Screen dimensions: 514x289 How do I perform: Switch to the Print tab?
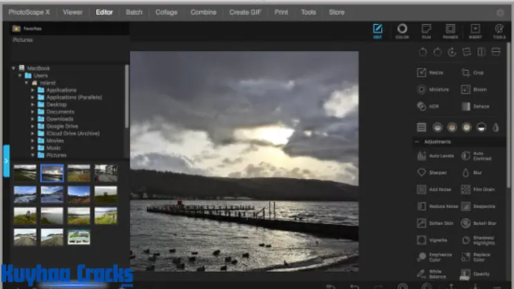[x=282, y=12]
